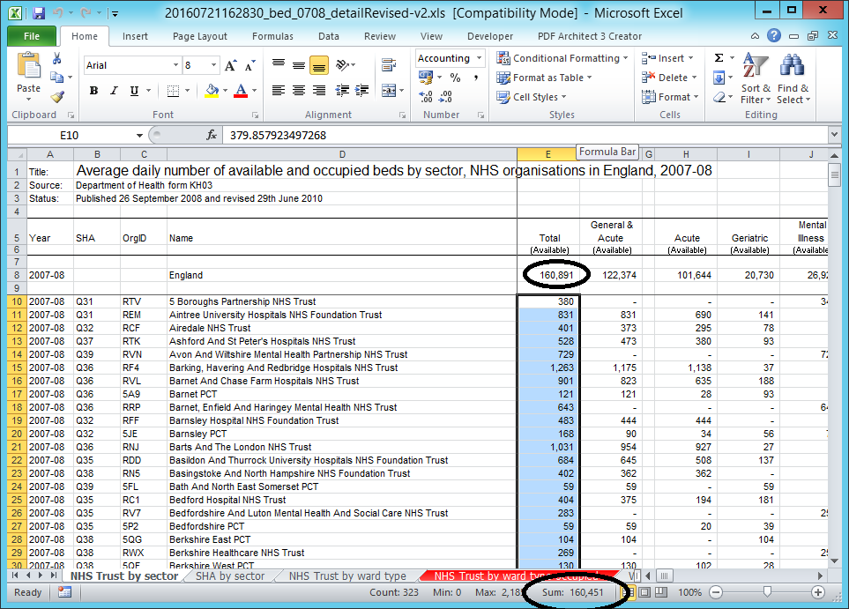Expand the formula bar

point(834,134)
